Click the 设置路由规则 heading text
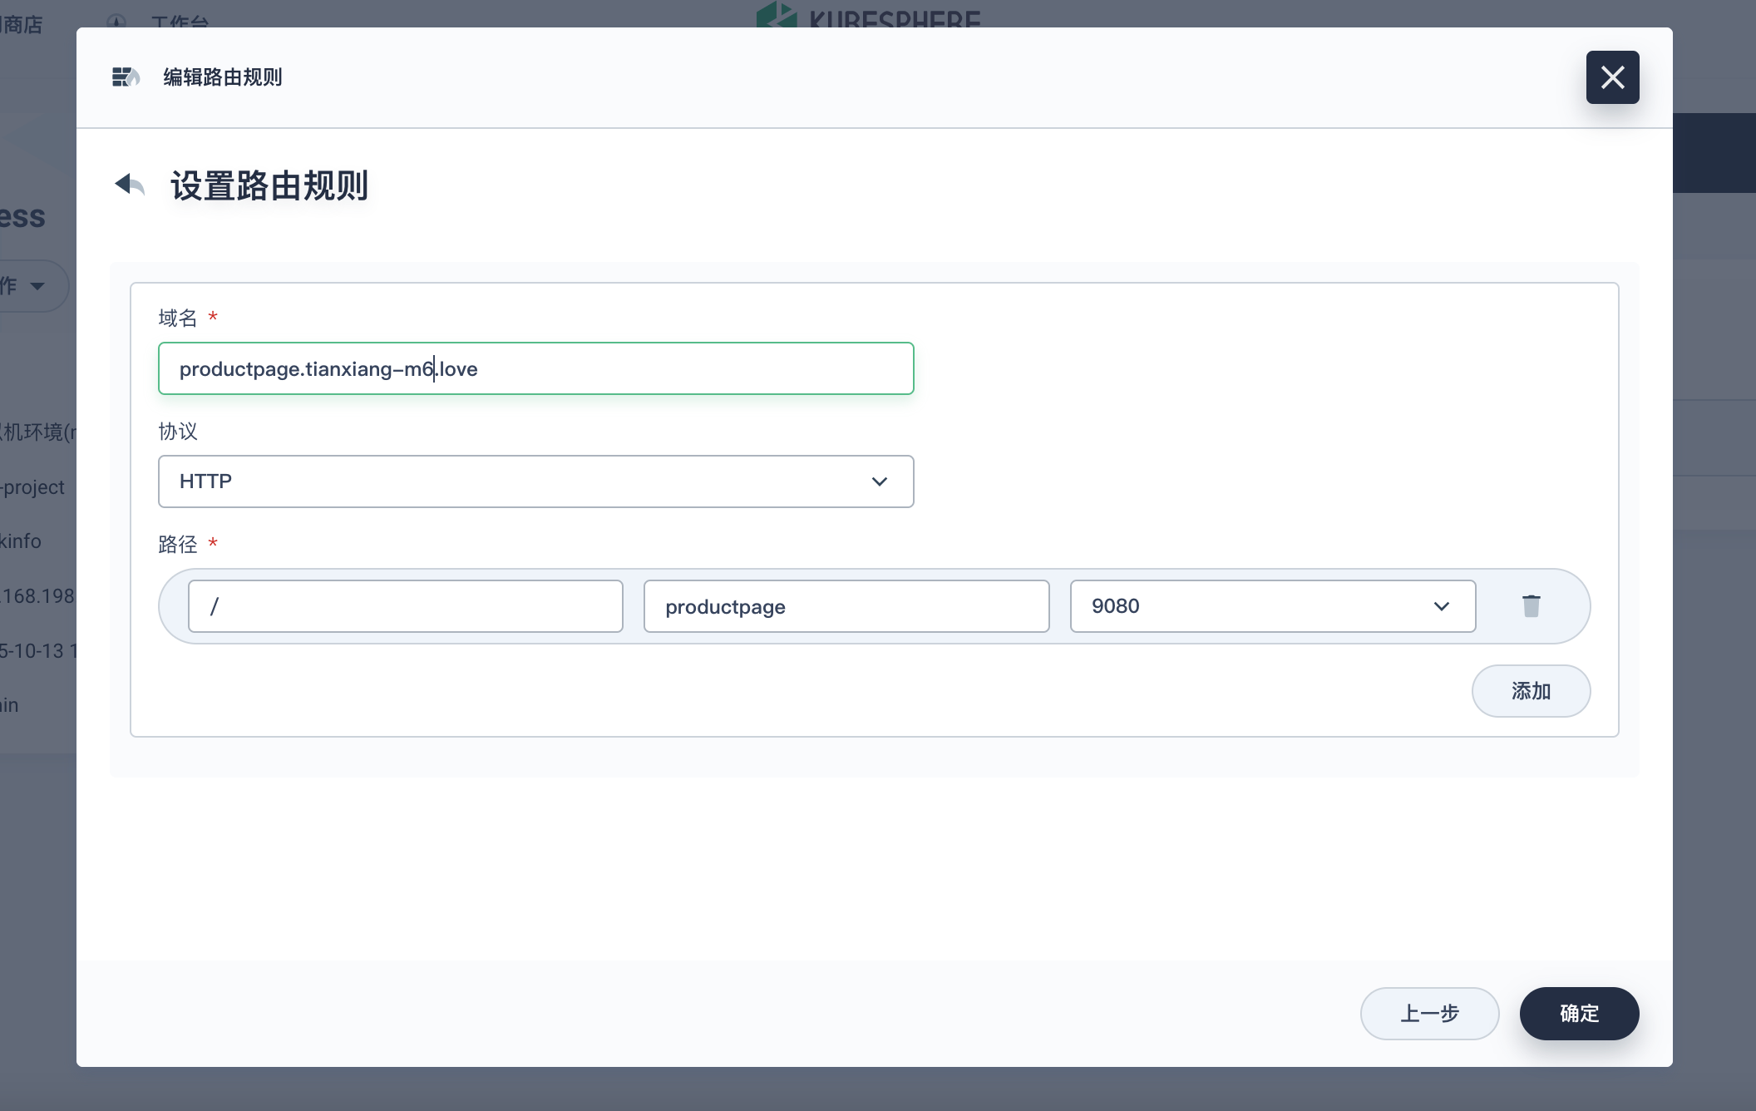1756x1111 pixels. pyautogui.click(x=269, y=185)
